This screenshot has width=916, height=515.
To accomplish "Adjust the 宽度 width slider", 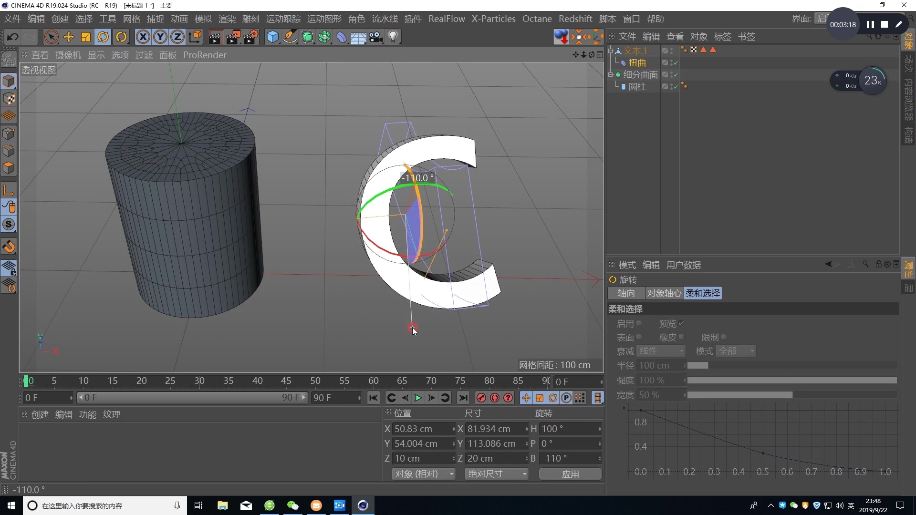I will point(792,395).
